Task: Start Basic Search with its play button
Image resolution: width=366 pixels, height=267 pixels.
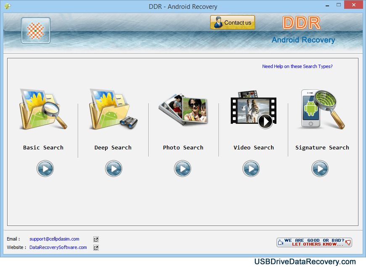Action: pyautogui.click(x=45, y=169)
